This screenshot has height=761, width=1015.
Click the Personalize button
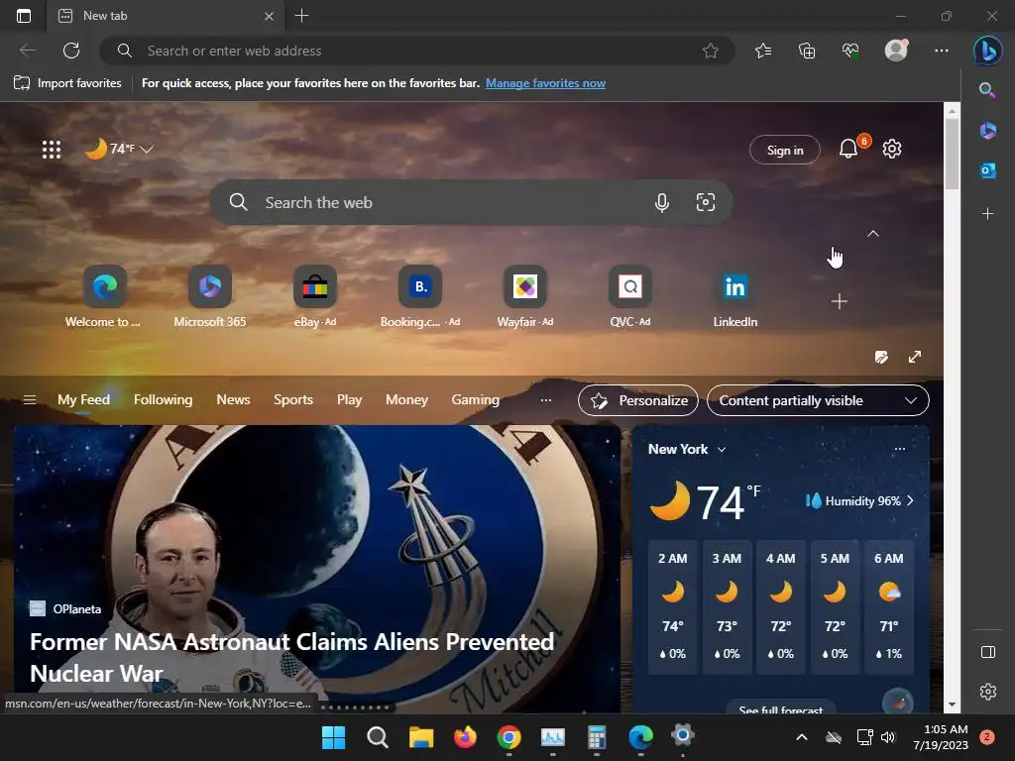pyautogui.click(x=638, y=400)
